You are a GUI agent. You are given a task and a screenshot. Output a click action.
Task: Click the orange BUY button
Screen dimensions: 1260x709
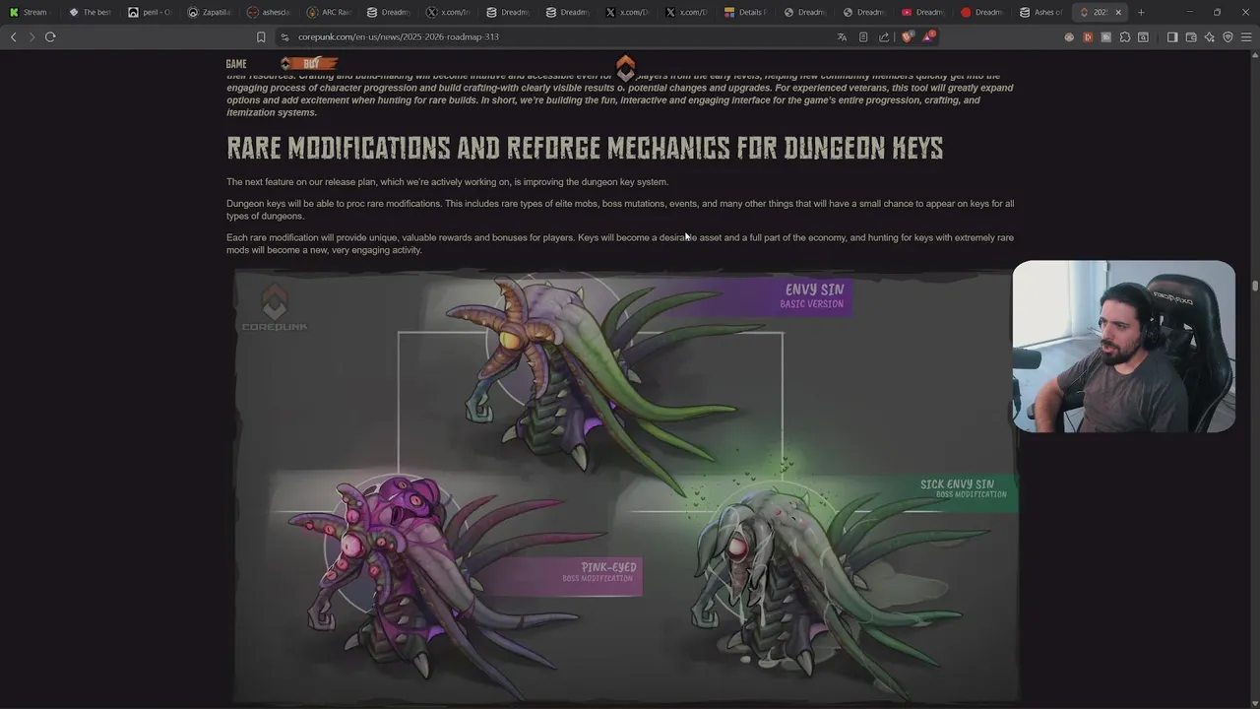click(x=309, y=64)
